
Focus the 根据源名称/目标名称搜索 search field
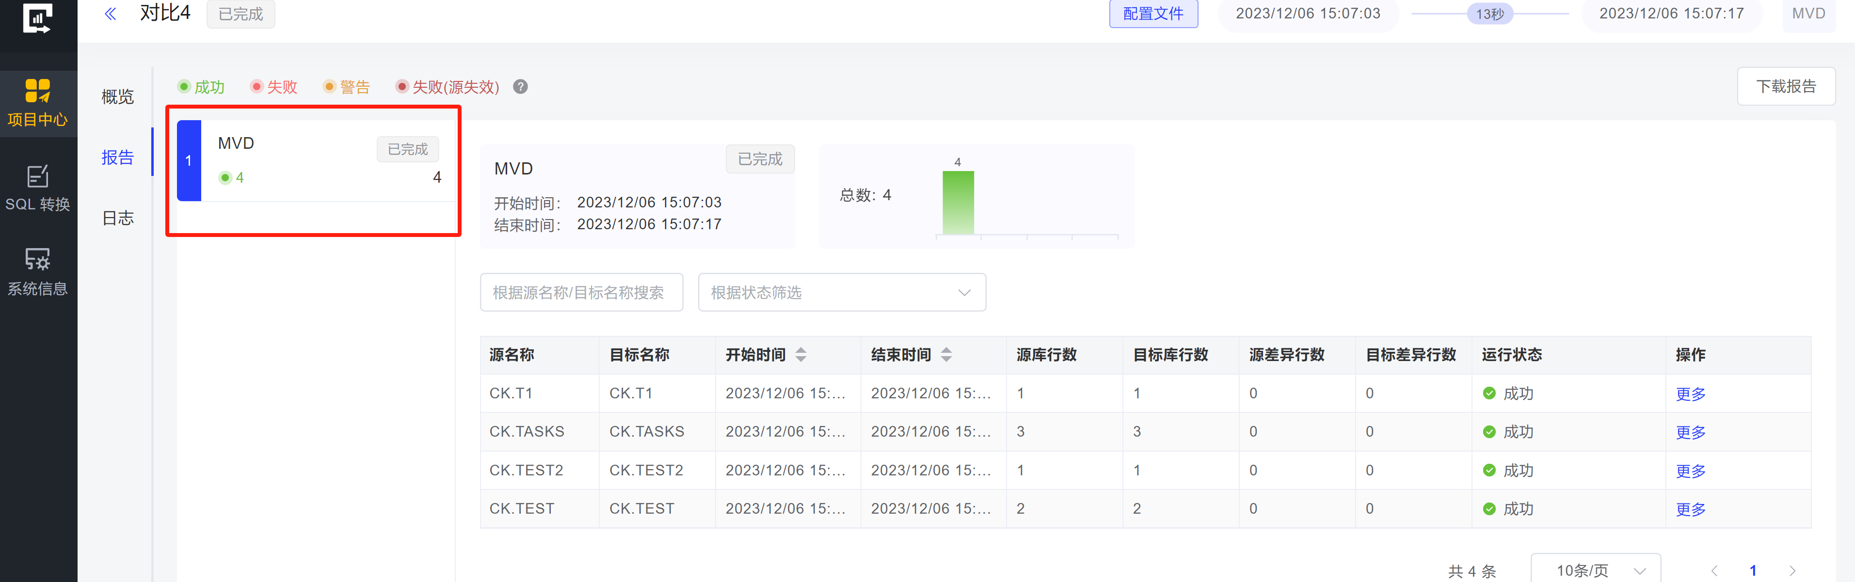[x=581, y=292]
